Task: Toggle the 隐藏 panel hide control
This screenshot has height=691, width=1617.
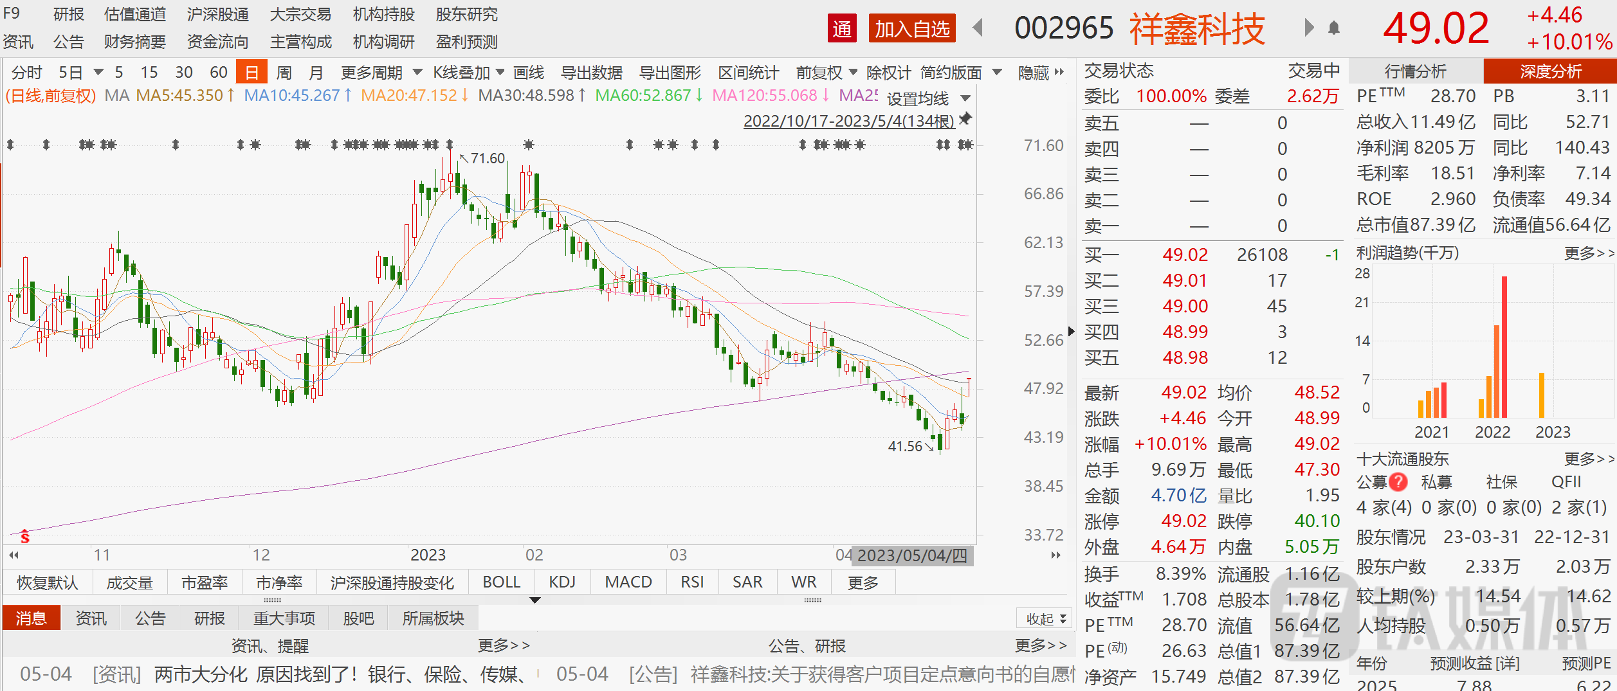Action: coord(1040,73)
